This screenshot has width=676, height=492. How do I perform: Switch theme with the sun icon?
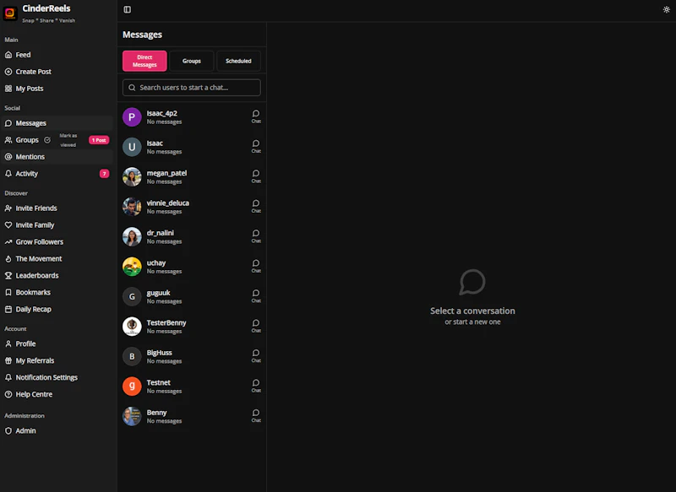(666, 9)
